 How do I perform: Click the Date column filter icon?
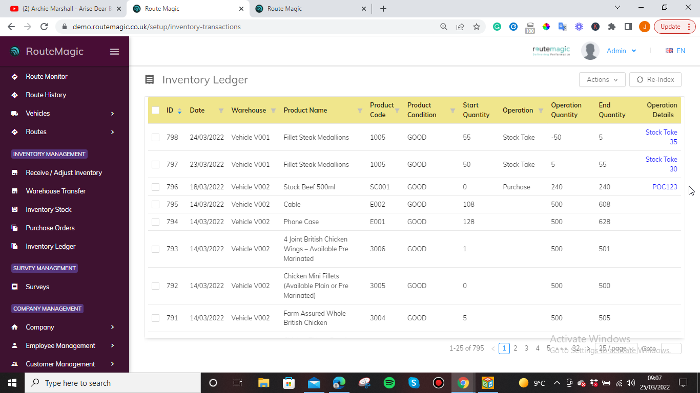tap(221, 111)
